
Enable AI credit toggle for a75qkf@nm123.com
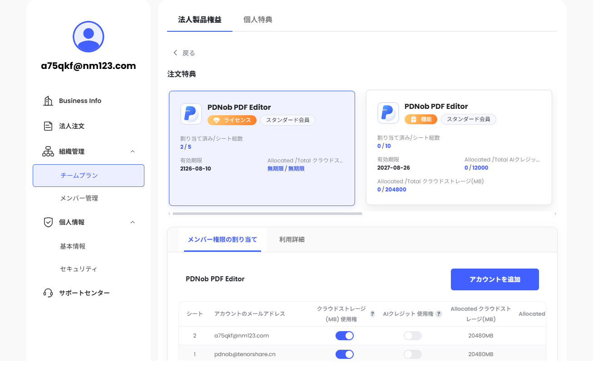413,336
